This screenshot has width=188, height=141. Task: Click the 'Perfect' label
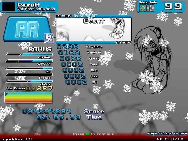94,53
